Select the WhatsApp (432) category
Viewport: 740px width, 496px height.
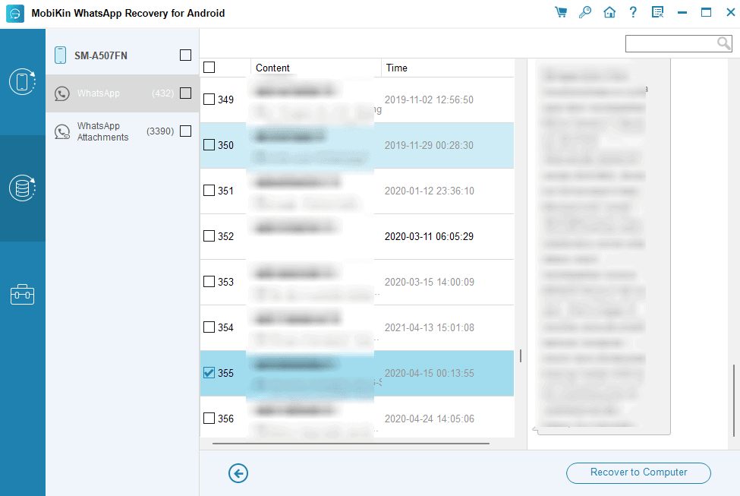[x=122, y=93]
